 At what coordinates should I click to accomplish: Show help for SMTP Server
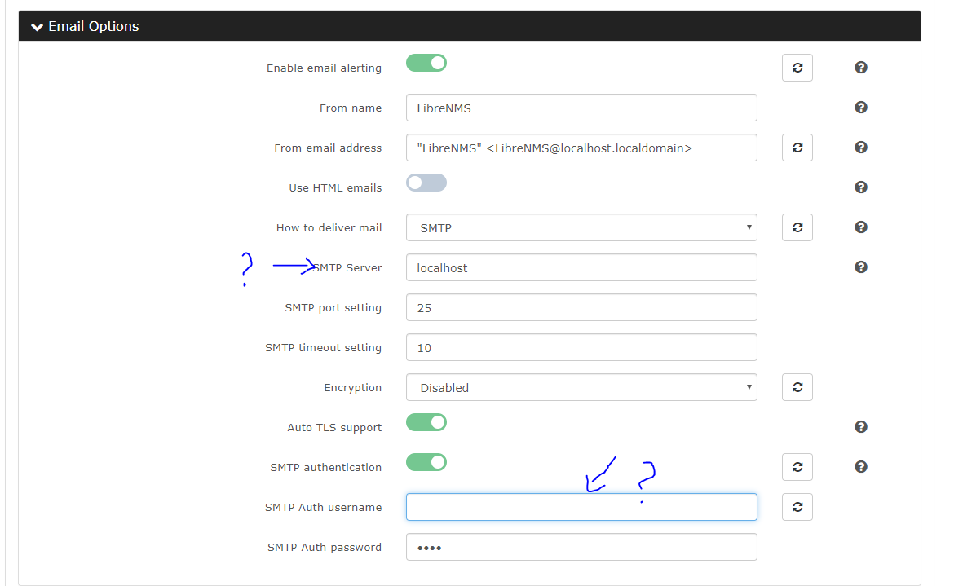(x=860, y=267)
